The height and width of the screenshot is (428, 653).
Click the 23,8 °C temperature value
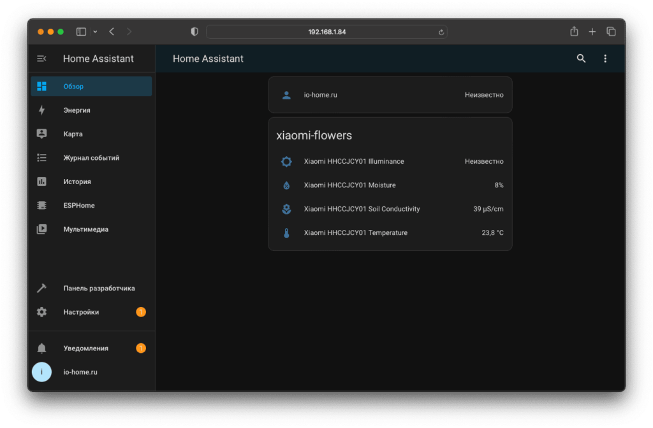click(x=492, y=233)
